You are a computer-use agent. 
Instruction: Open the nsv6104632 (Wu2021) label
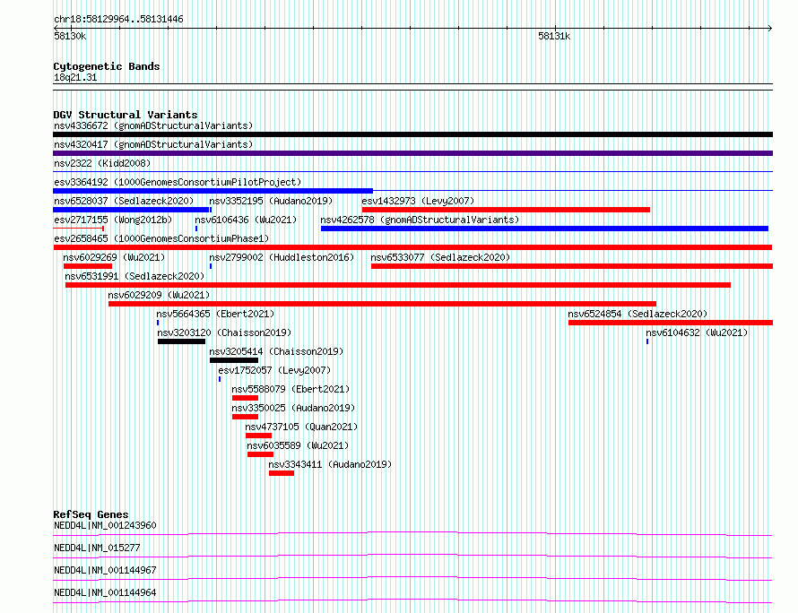click(697, 332)
